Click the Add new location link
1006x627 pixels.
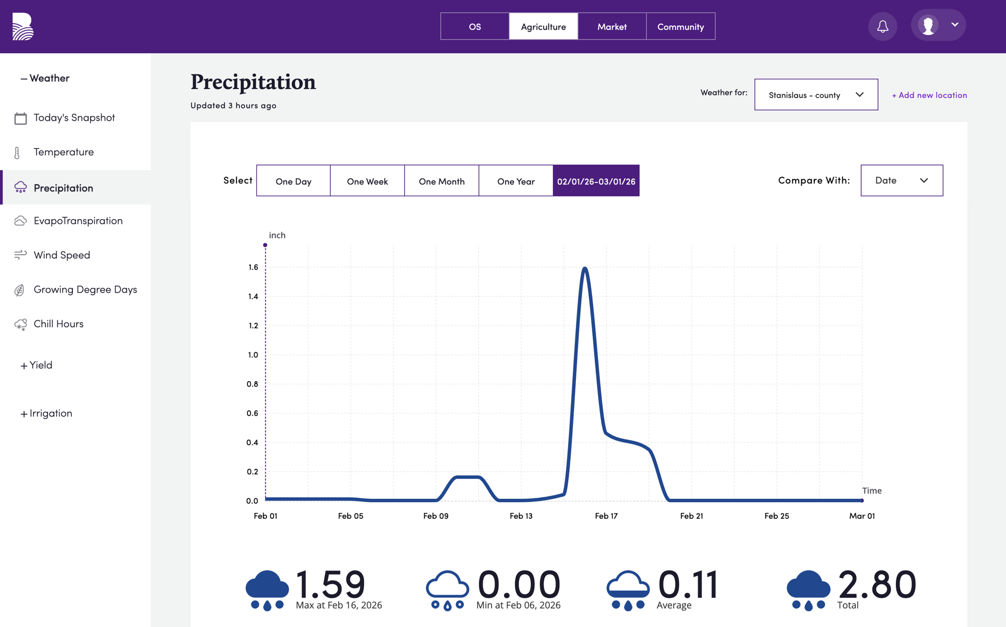(929, 95)
